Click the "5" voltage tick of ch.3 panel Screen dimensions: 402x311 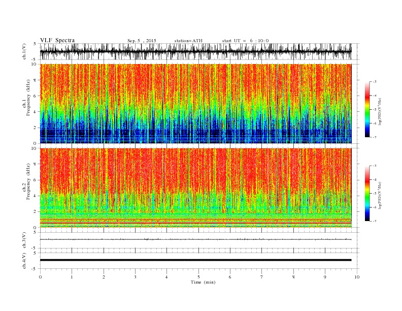[x=36, y=232]
